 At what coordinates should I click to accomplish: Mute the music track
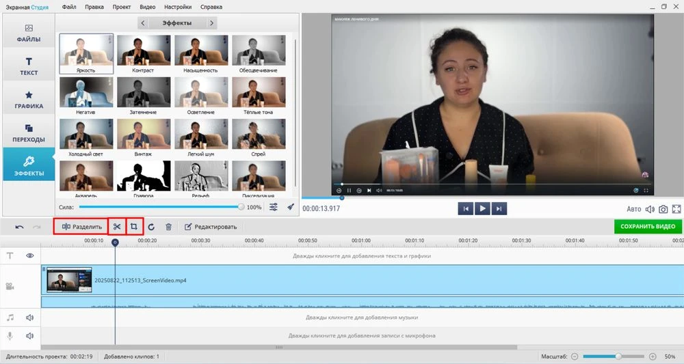(x=30, y=318)
